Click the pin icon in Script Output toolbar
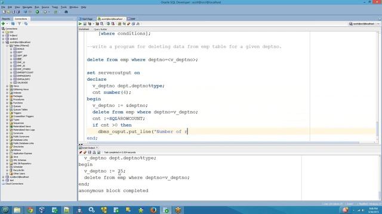The width and height of the screenshot is (382, 214). coord(81,152)
